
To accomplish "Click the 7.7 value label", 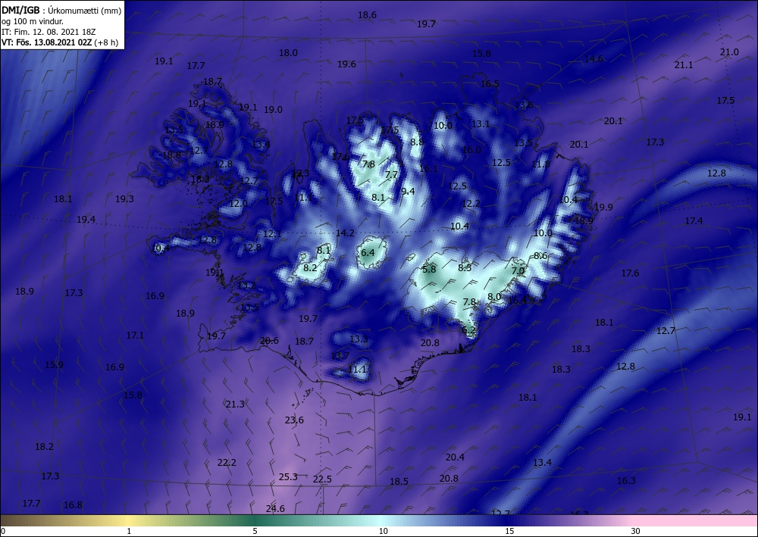I will pos(392,175).
